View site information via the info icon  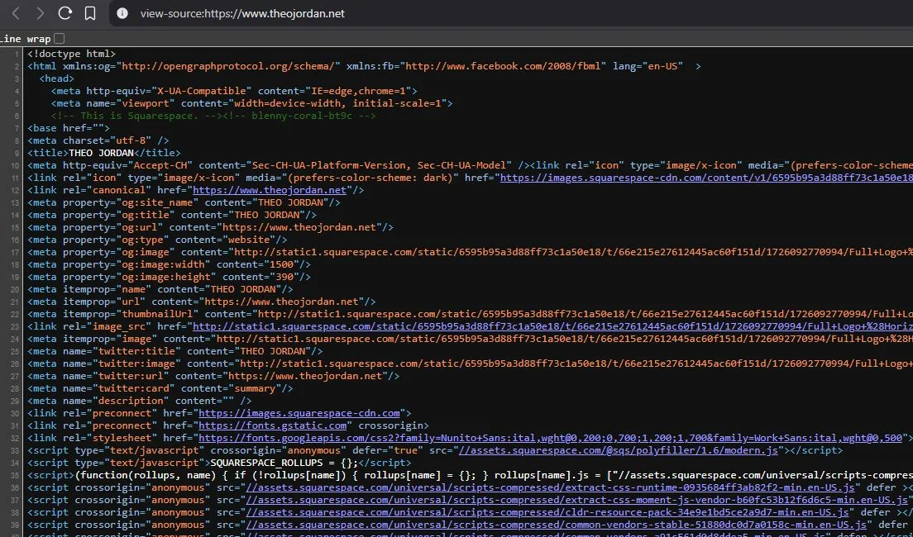[122, 13]
